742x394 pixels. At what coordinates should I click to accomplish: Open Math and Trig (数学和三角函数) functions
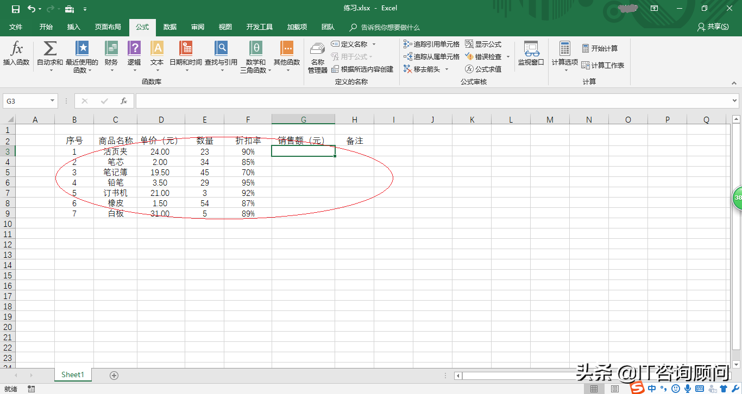256,57
